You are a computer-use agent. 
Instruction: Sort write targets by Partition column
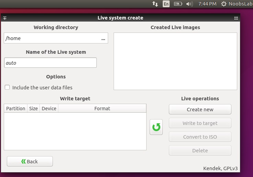point(16,109)
